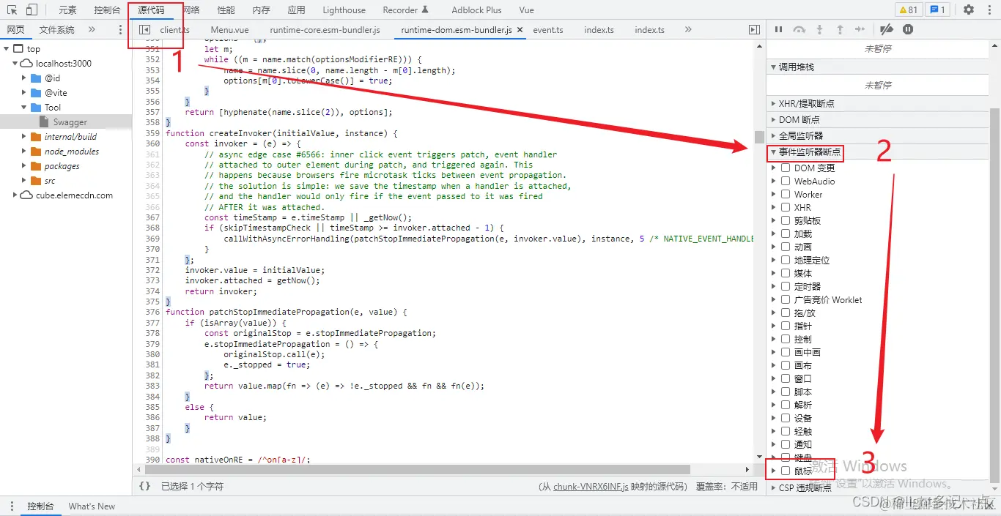Check the Worker event breakpoint box
Image resolution: width=1001 pixels, height=516 pixels.
click(786, 194)
